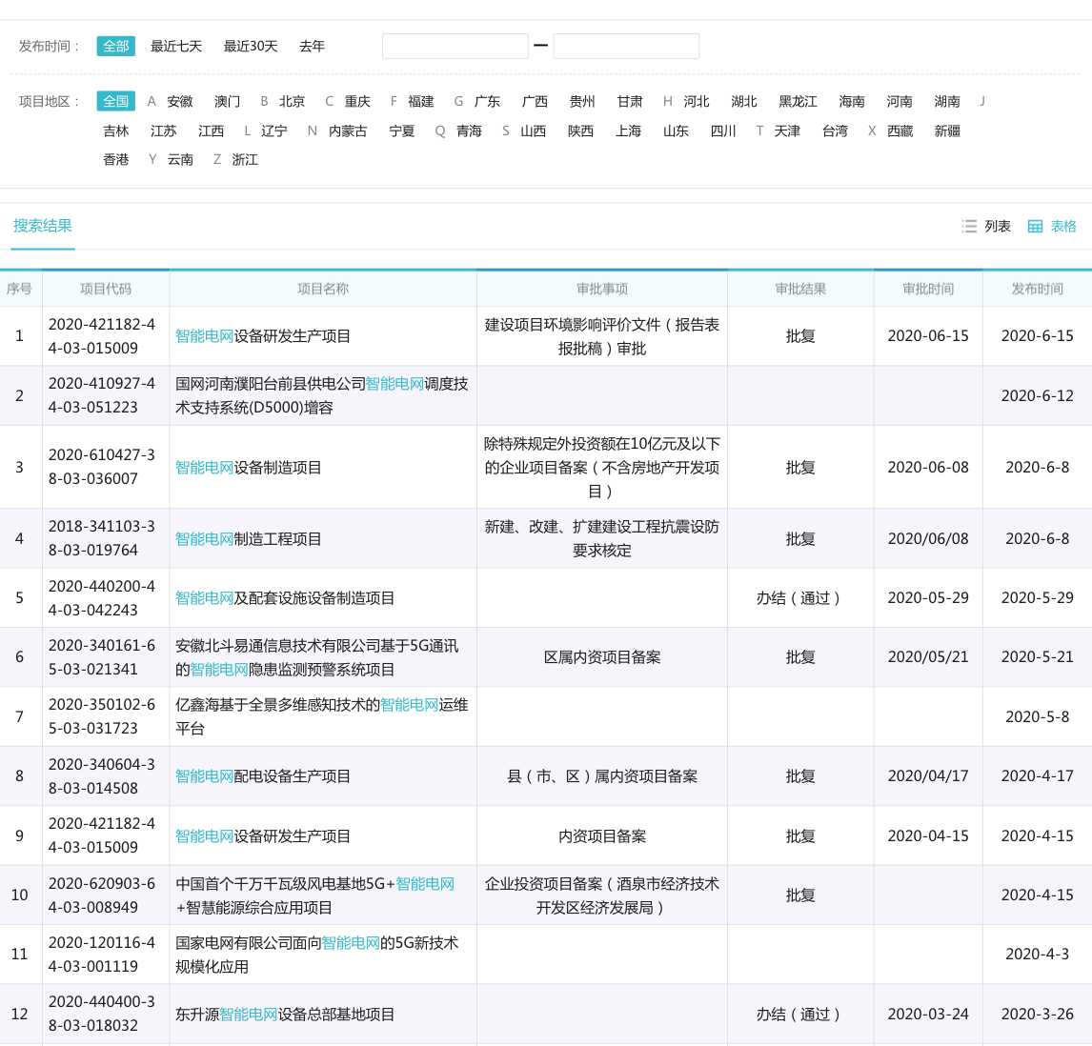Filter region by 天津
Image resolution: width=1092 pixels, height=1046 pixels.
pyautogui.click(x=787, y=131)
